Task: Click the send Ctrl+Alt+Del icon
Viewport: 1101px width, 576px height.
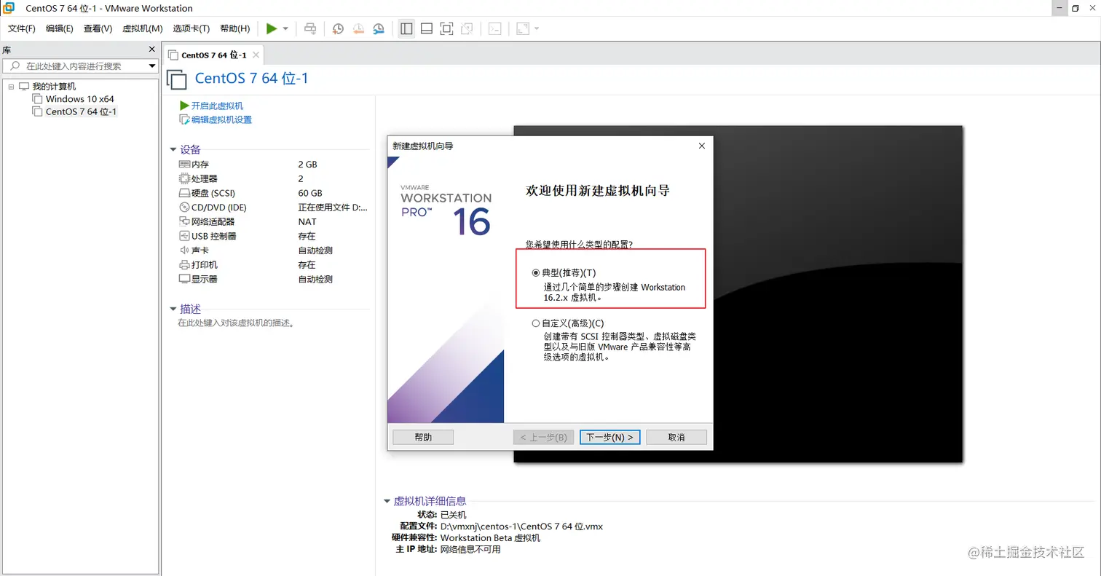Action: pyautogui.click(x=311, y=28)
